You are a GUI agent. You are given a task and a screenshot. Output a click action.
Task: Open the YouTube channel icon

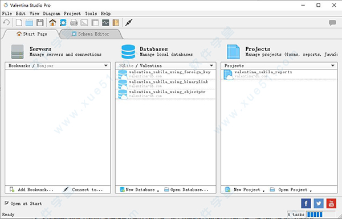tap(331, 203)
